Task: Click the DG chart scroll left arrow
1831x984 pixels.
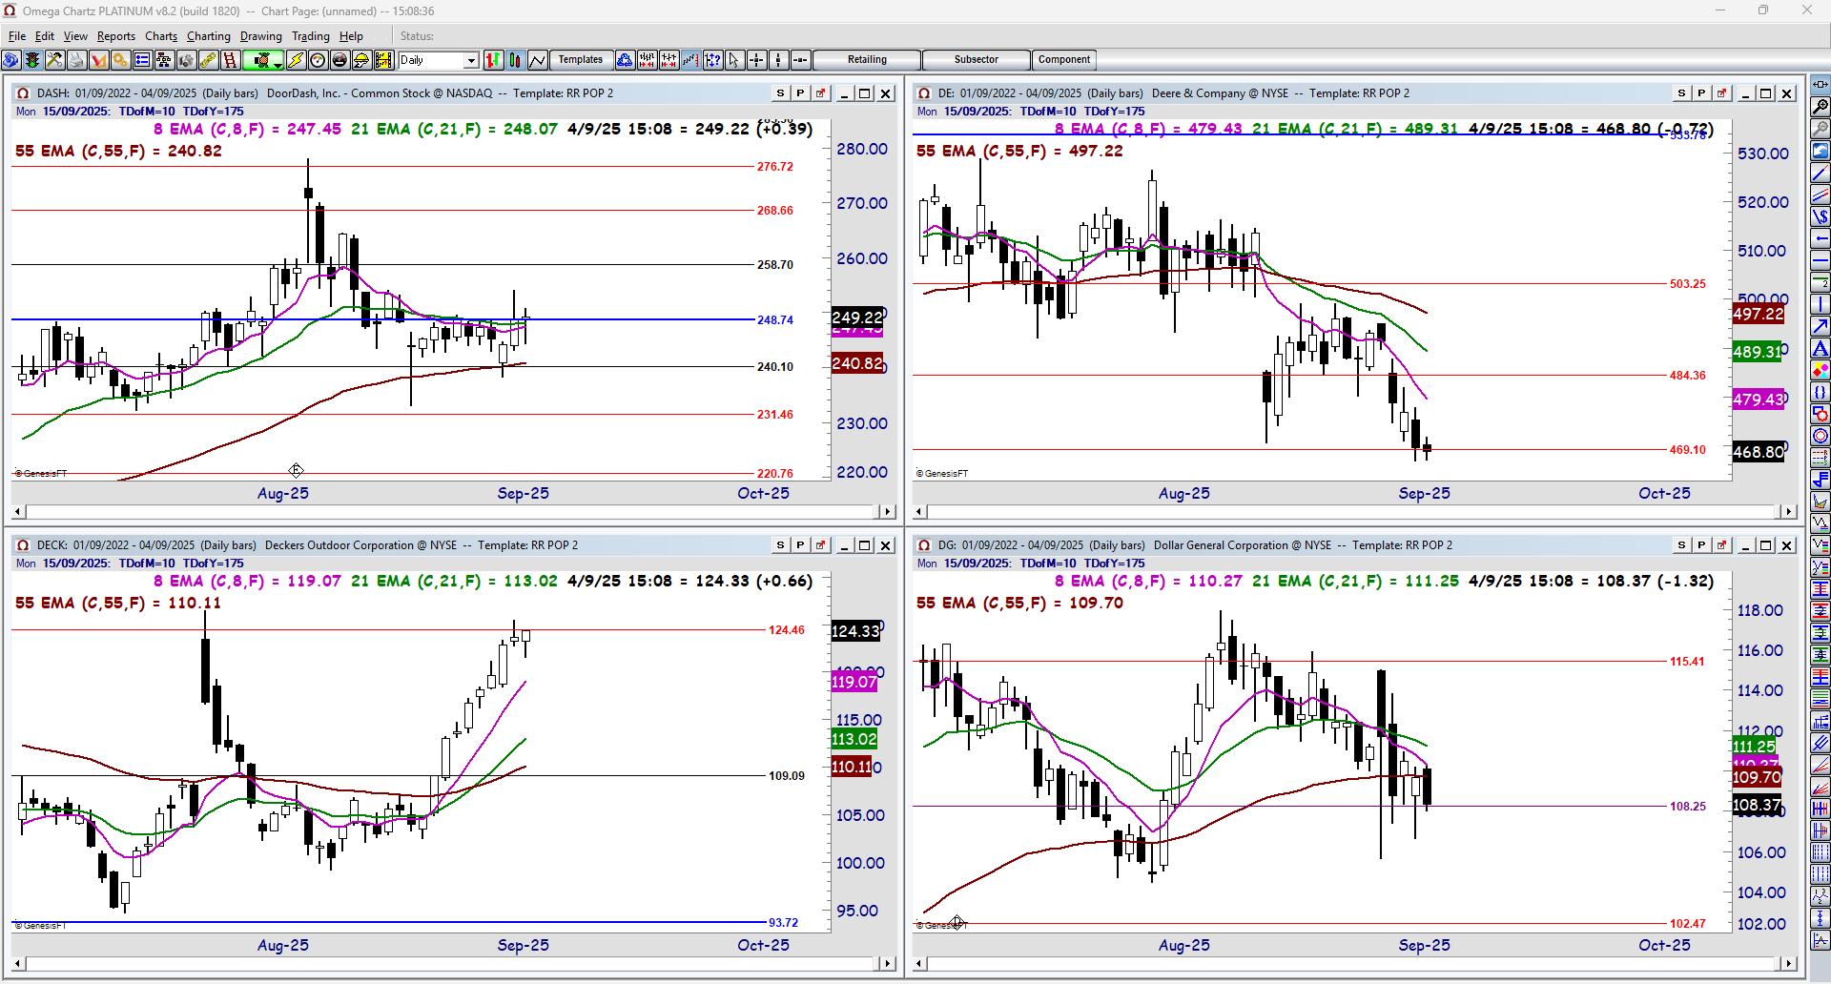Action: click(x=919, y=964)
